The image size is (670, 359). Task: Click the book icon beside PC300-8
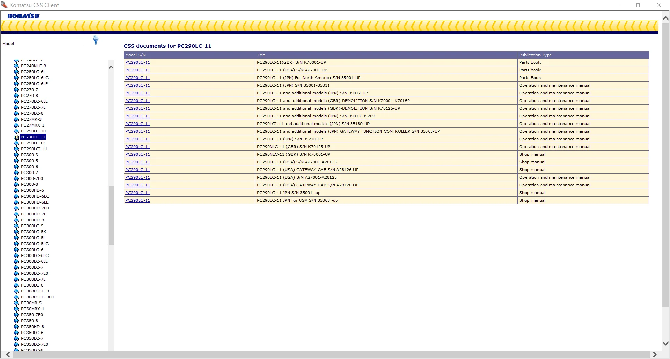pos(16,184)
